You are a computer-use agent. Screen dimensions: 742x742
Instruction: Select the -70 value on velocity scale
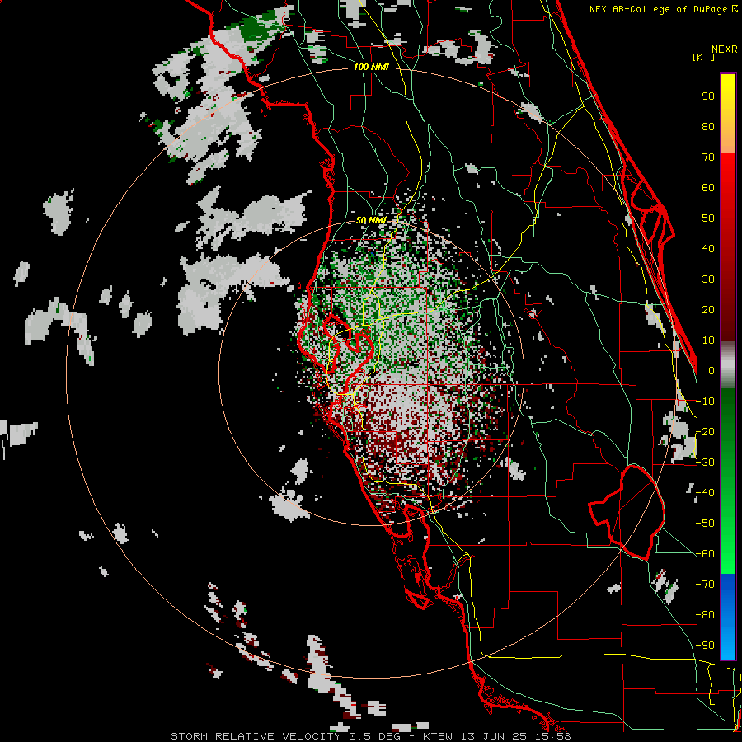pyautogui.click(x=705, y=585)
